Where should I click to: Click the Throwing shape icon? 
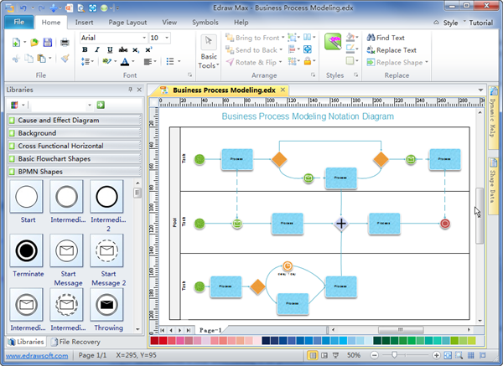[x=106, y=304]
